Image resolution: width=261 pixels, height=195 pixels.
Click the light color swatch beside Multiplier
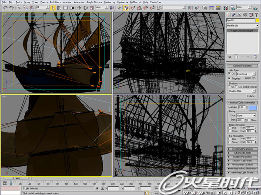click(253, 107)
